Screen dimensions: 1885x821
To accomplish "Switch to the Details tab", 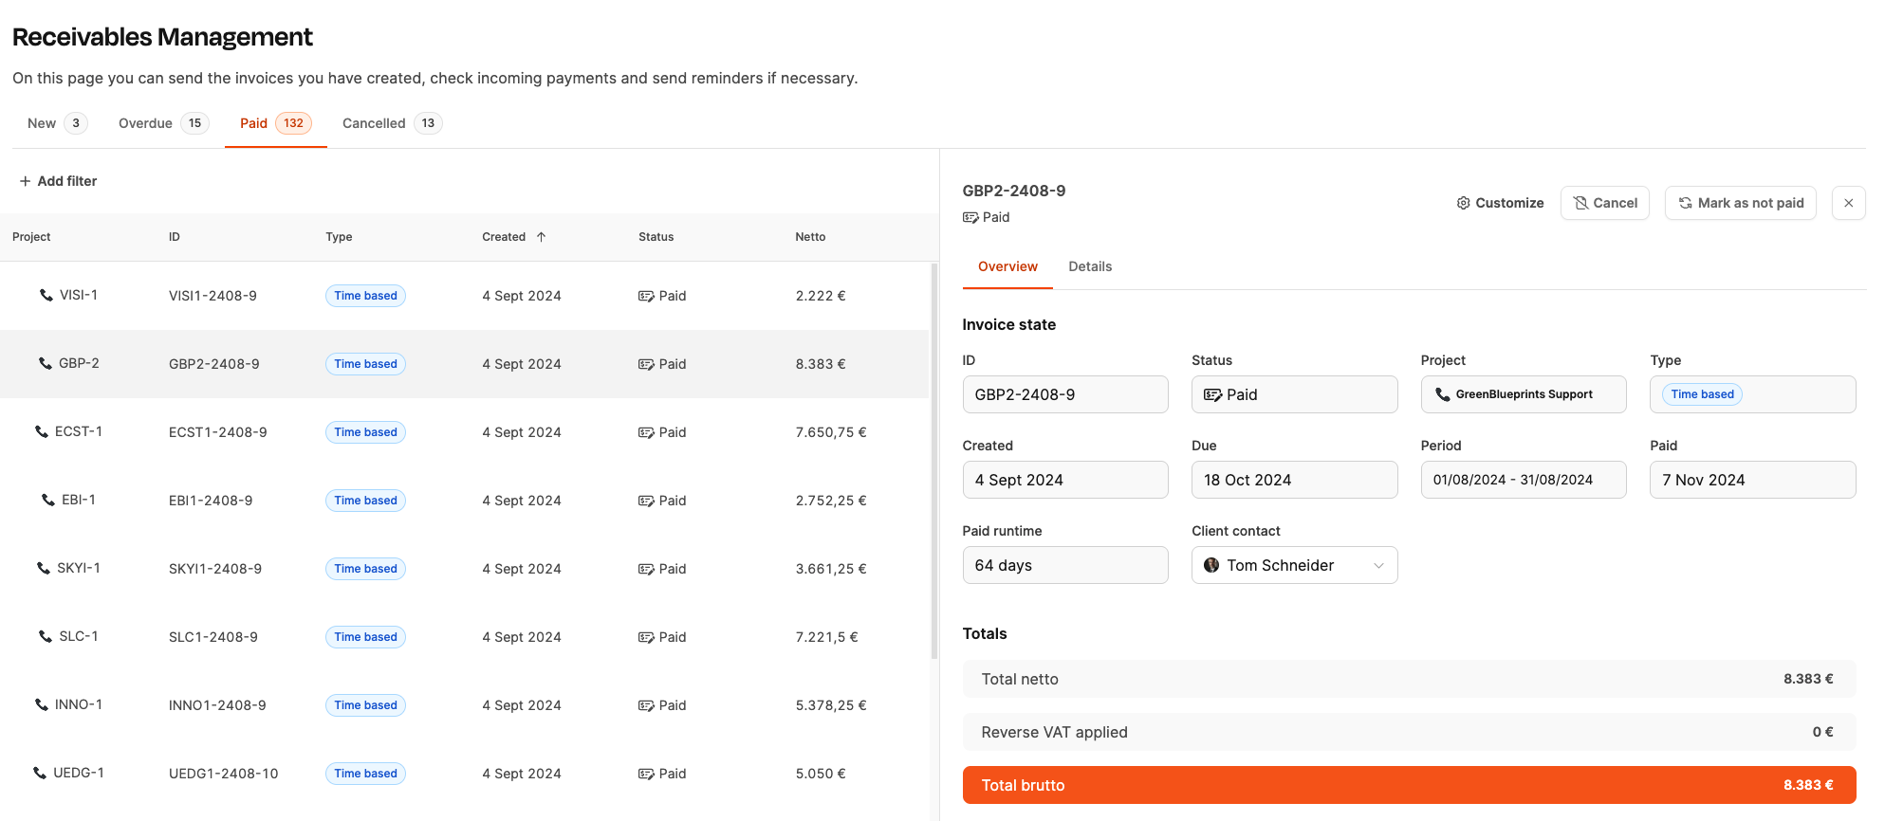I will pyautogui.click(x=1090, y=266).
